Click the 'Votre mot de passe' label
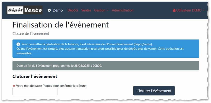This screenshot has height=103, width=211. (51, 85)
